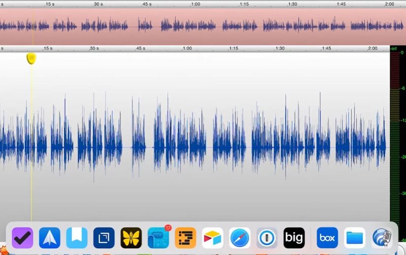406x255 pixels.
Task: Click 2:00 label on top overview ruler
Action: (x=389, y=4)
